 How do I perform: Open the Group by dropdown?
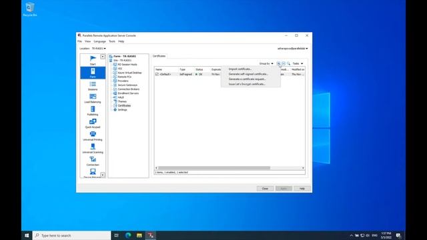(266, 64)
